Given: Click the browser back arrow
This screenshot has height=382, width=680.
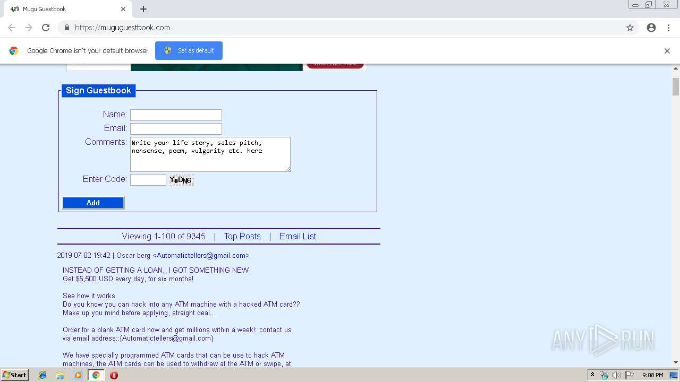Looking at the screenshot, I should [x=12, y=28].
